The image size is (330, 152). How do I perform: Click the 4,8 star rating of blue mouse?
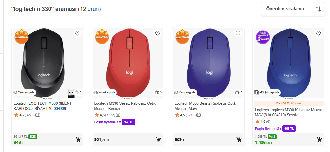pos(262,121)
